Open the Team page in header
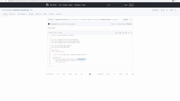Screen dimensions: 180x101 (x=60, y=5)
